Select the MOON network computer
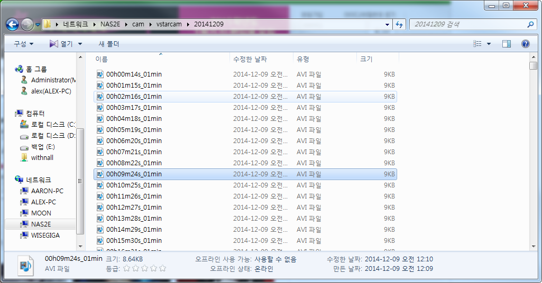 (x=41, y=213)
